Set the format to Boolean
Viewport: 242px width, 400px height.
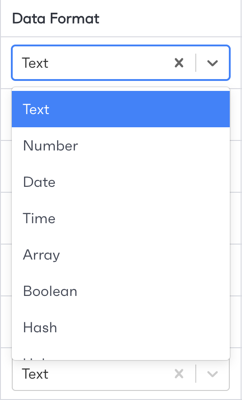tap(121, 291)
